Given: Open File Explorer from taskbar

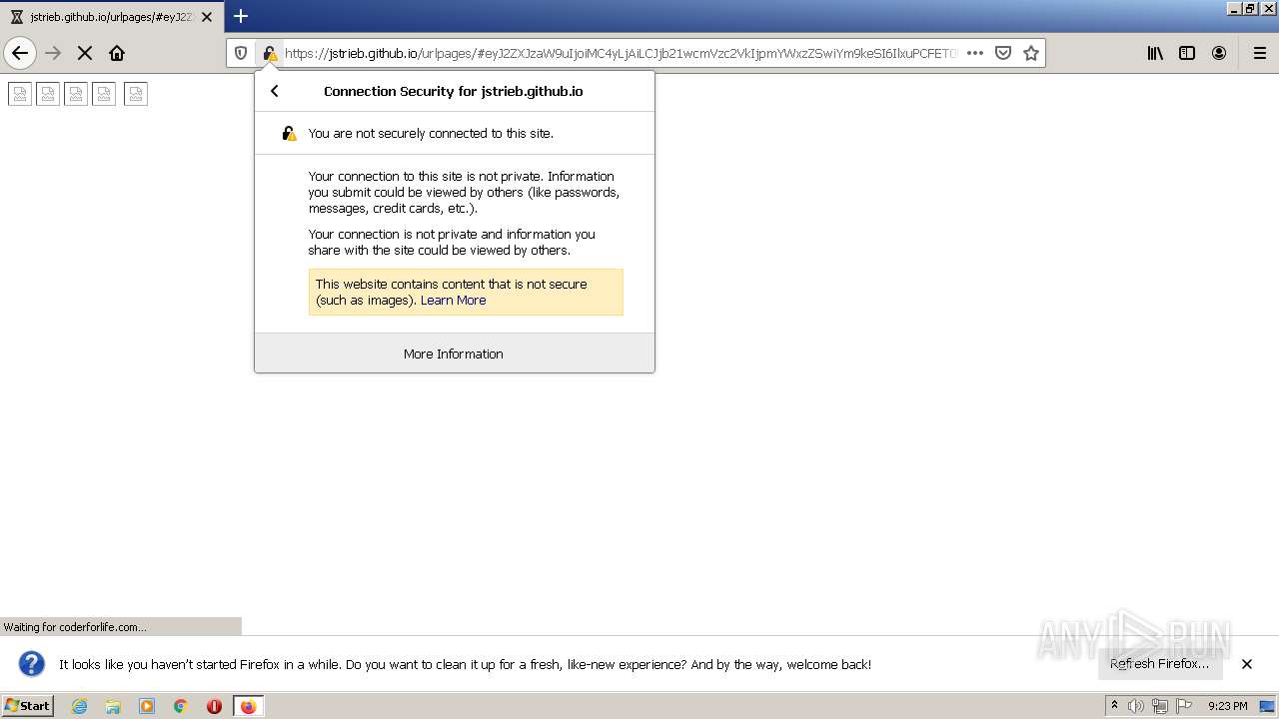Looking at the screenshot, I should [113, 706].
